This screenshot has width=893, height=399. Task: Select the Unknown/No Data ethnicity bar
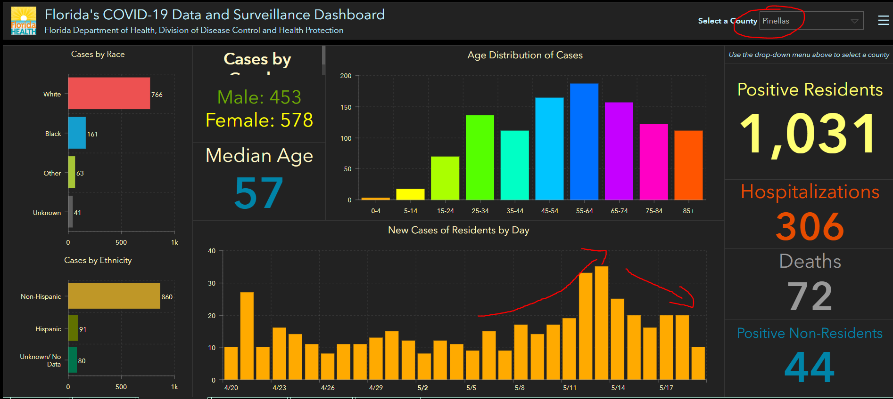tap(73, 360)
